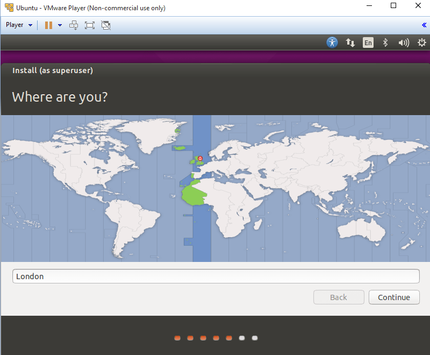This screenshot has width=430, height=355.
Task: Send Ctrl+Alt+Del to the virtual machine
Action: pos(74,25)
